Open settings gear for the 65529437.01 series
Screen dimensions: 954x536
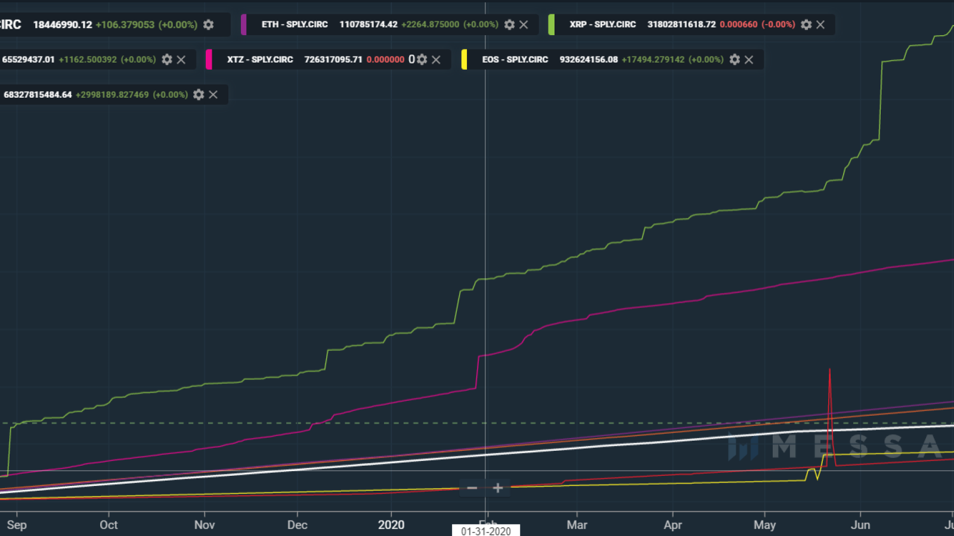coord(167,60)
